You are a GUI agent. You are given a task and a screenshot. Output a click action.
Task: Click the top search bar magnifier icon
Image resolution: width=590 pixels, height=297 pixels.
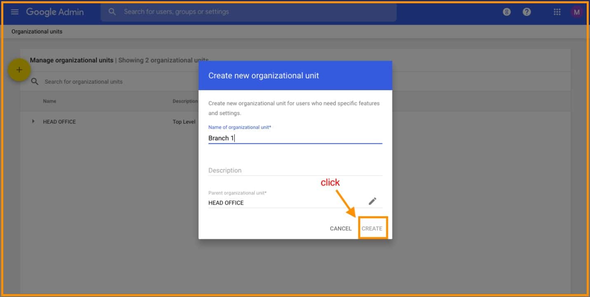112,12
